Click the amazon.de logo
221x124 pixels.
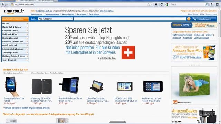tap(14, 11)
